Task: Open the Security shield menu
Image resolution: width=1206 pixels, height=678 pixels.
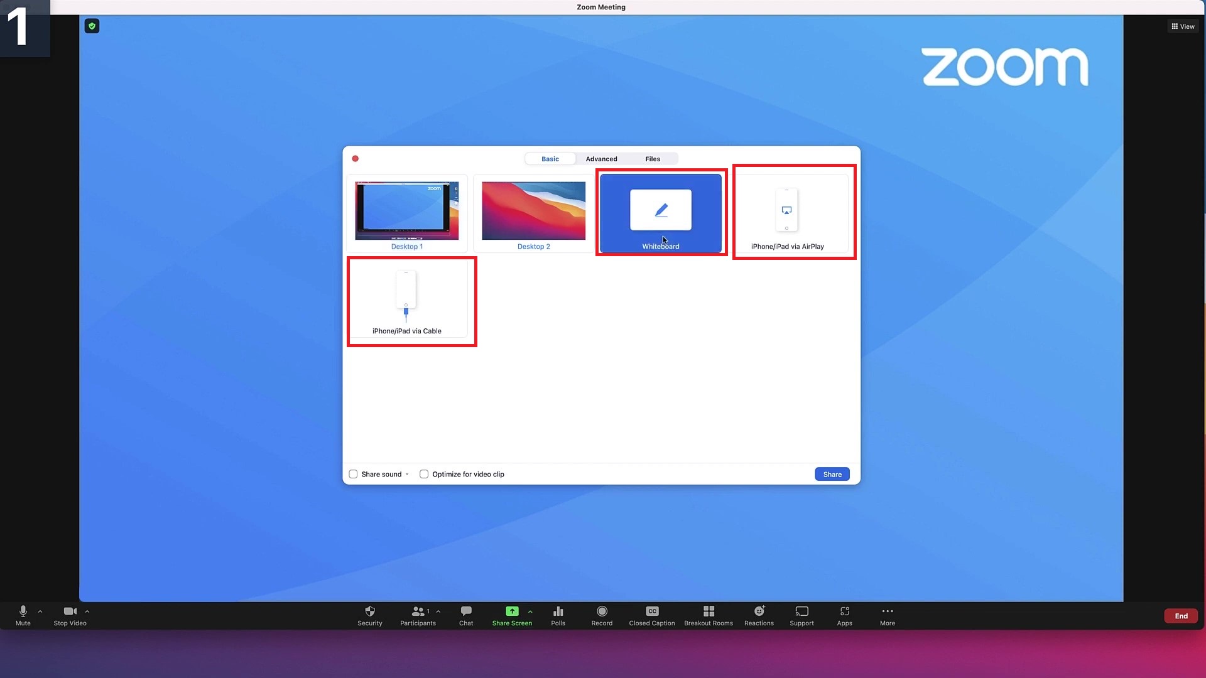Action: pos(370,615)
